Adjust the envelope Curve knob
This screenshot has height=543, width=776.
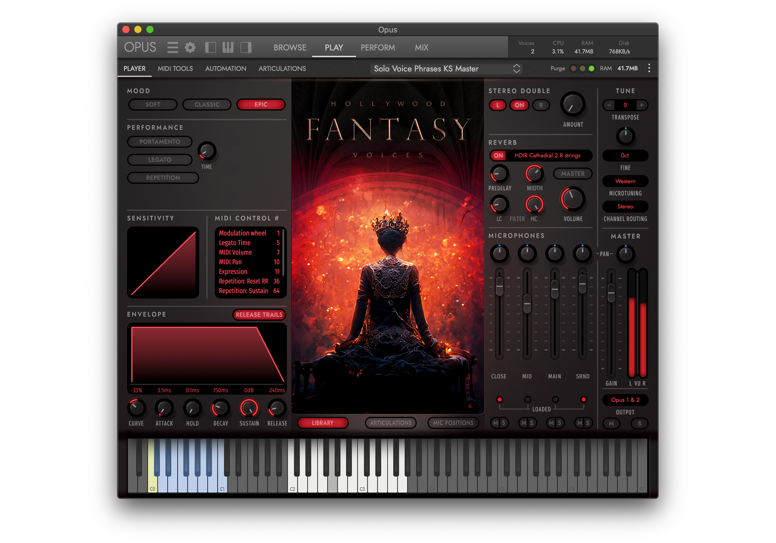pos(136,408)
